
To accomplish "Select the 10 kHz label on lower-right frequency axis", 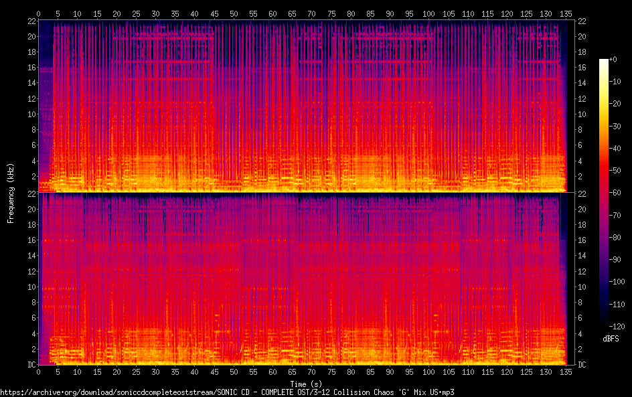I will coord(582,287).
